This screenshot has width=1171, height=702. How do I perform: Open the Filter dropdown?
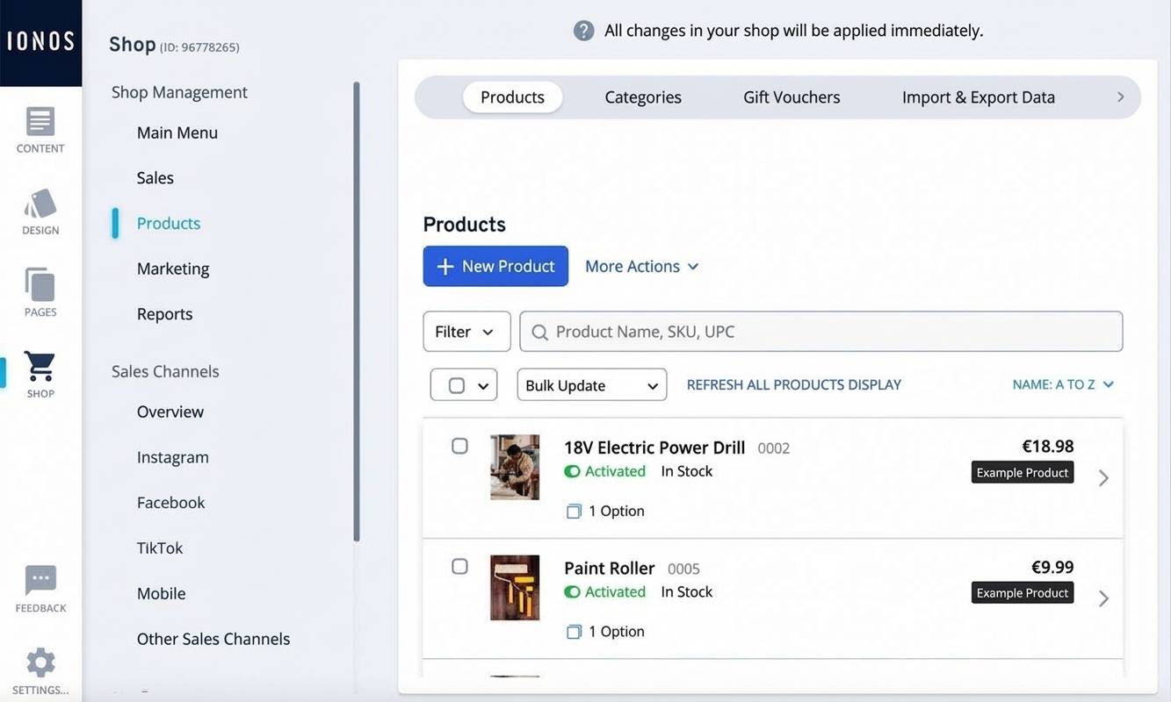pyautogui.click(x=466, y=332)
